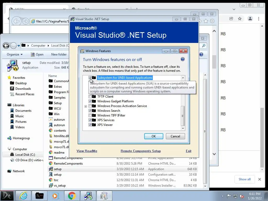Toggle the XPS Viewer checkbox
Screen dimensions: 268x201
tap(90, 125)
